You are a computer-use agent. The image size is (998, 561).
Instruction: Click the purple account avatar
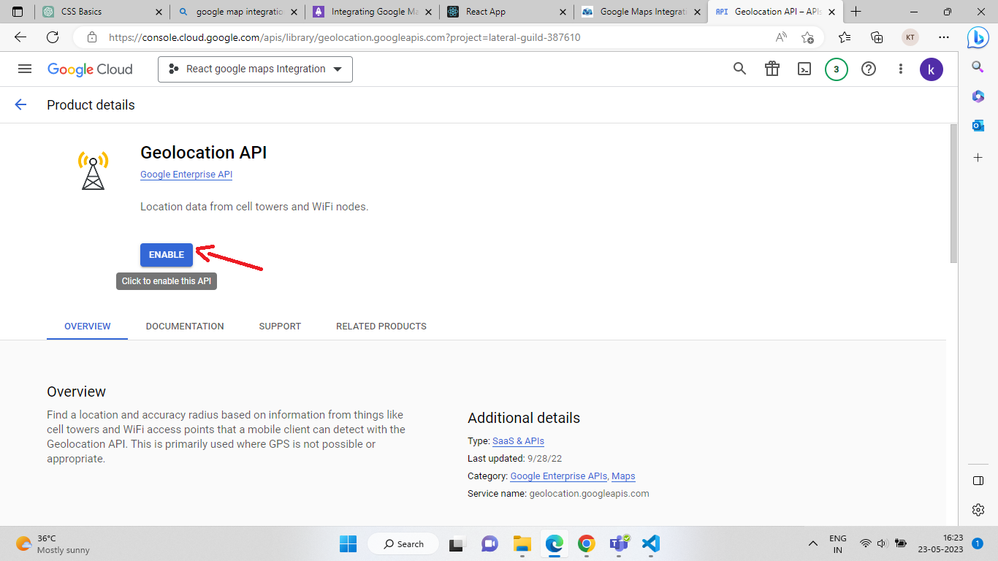[x=932, y=69]
